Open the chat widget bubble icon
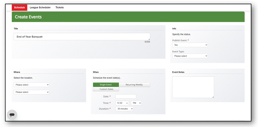The width and height of the screenshot is (258, 127). pos(12,115)
